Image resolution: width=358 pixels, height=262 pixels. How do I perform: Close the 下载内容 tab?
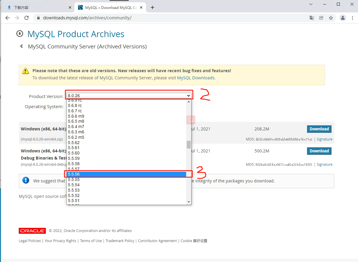click(70, 7)
